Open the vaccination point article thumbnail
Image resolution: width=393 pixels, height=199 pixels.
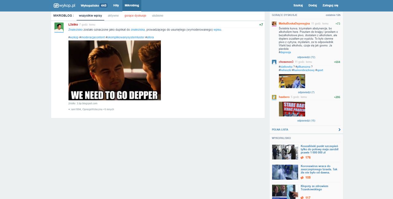[x=285, y=152]
